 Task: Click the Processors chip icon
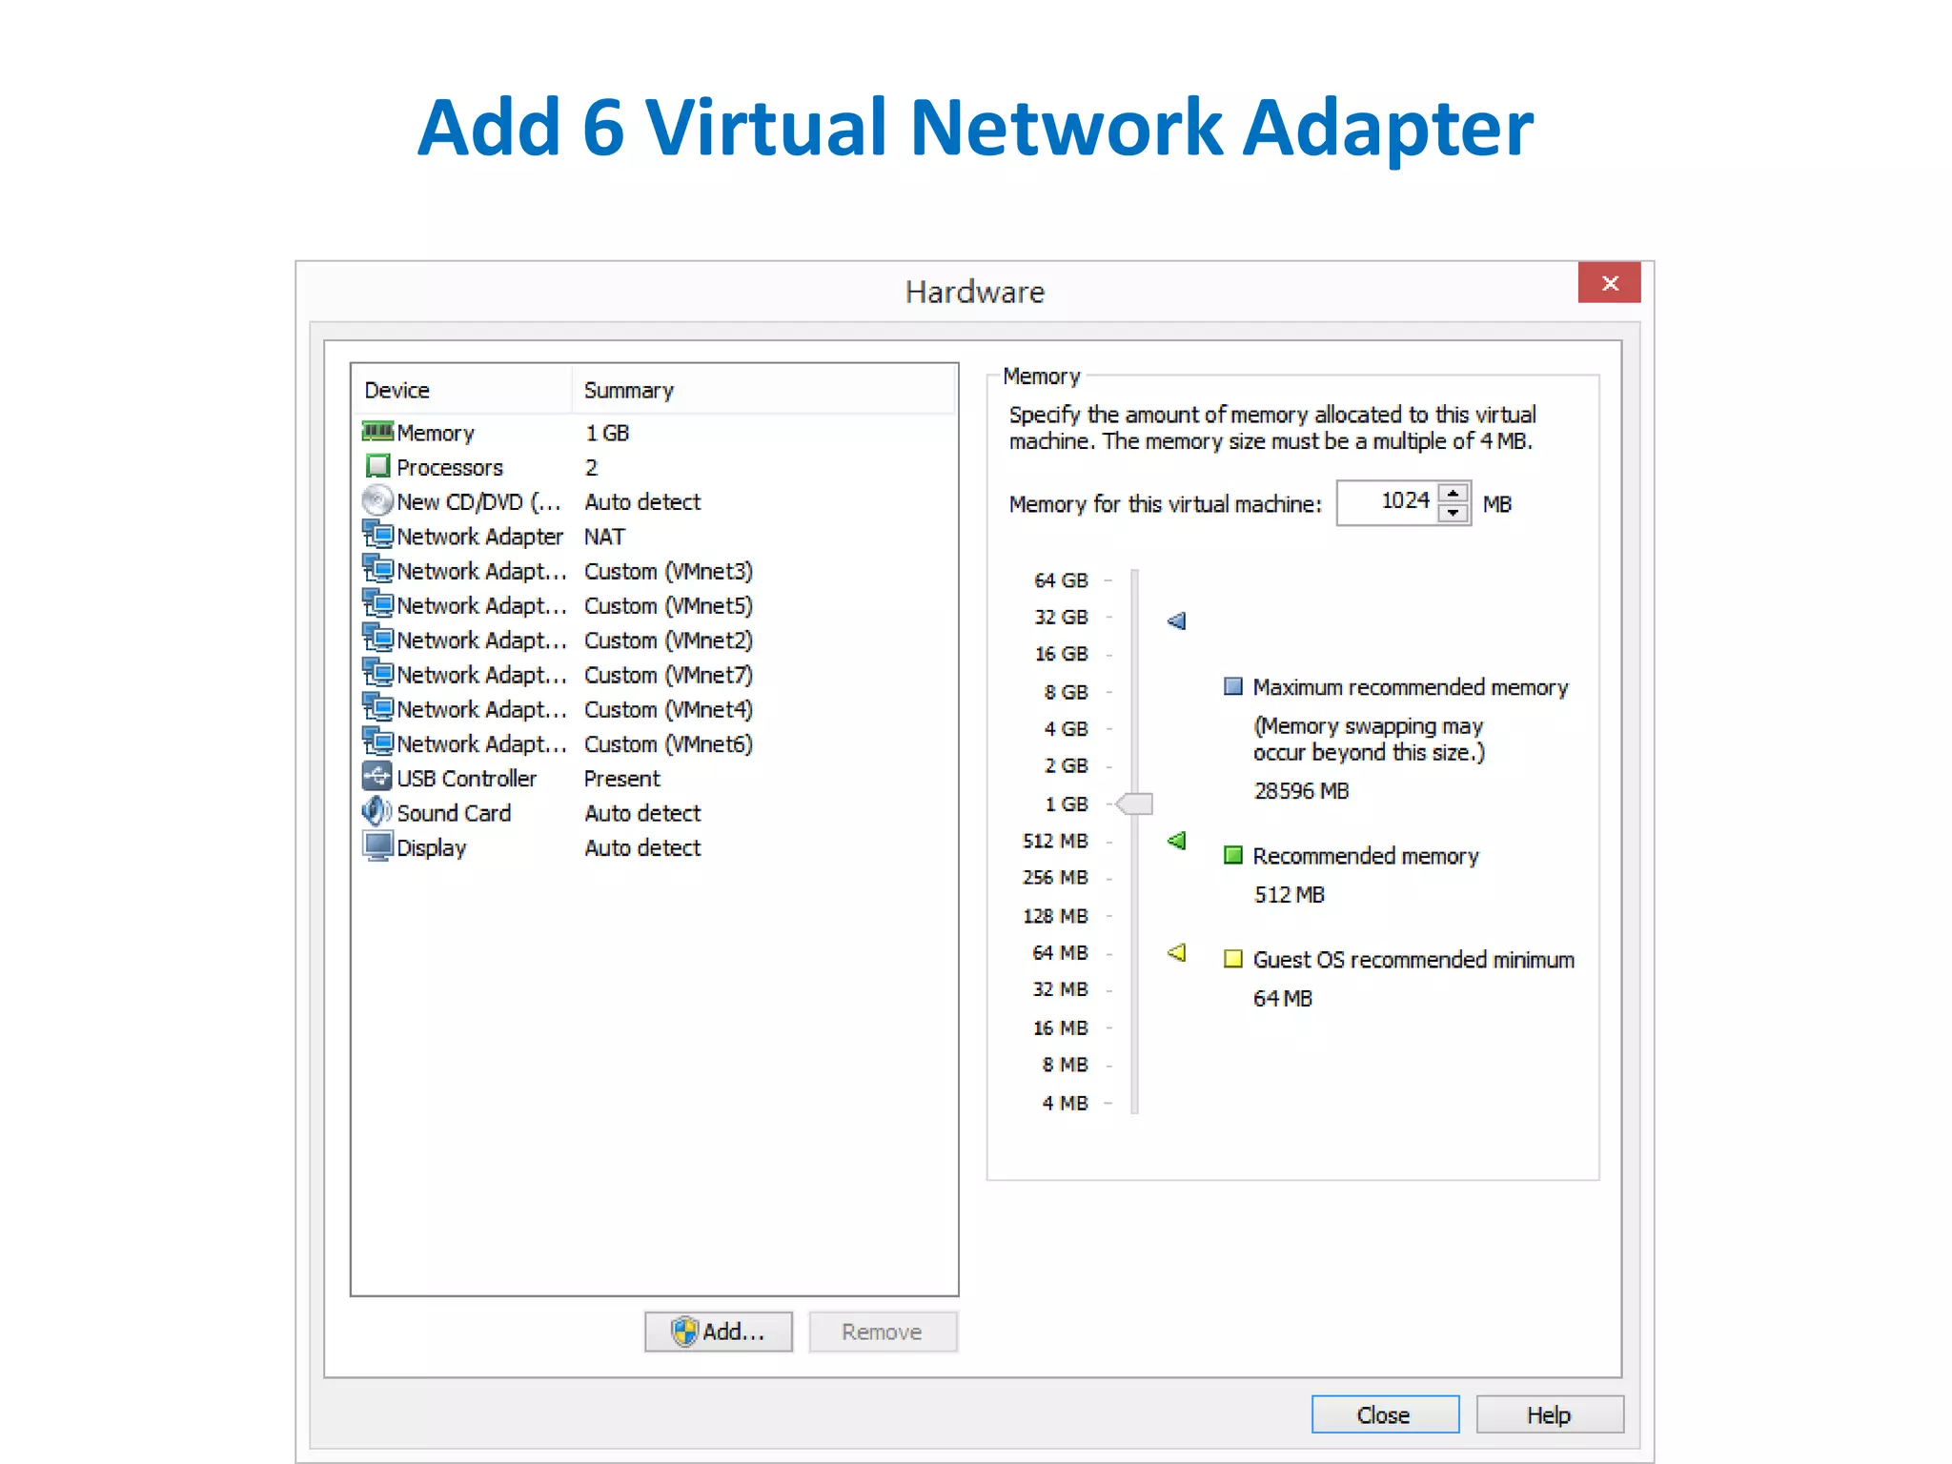point(377,466)
